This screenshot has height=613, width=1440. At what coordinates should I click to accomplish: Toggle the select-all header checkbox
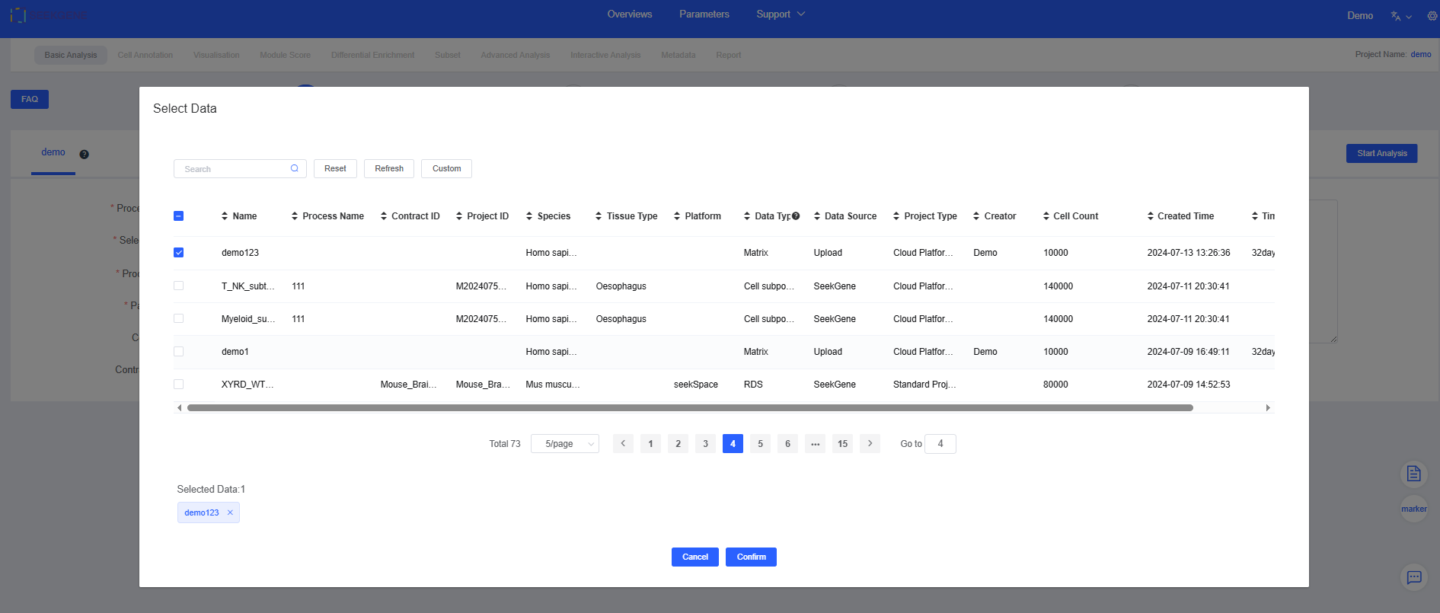tap(179, 216)
